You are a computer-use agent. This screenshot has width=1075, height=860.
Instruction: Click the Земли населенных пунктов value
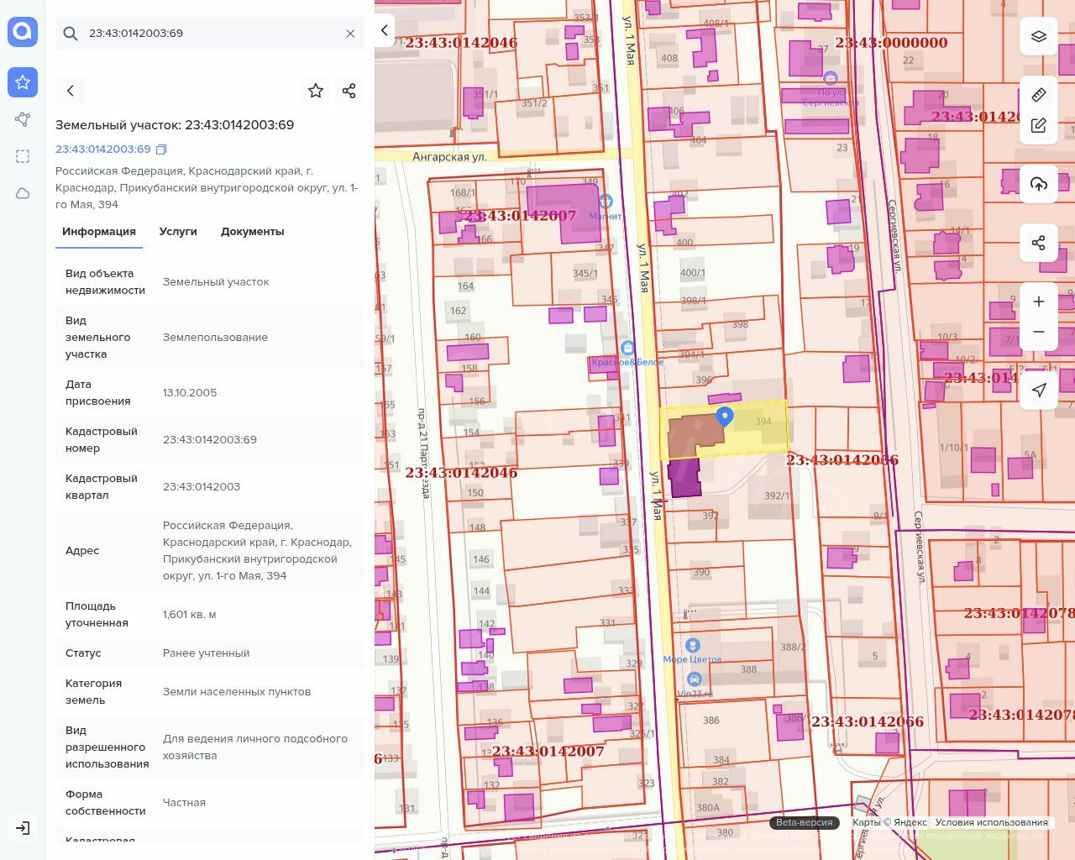tap(237, 691)
